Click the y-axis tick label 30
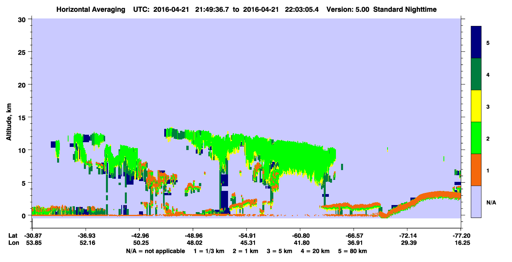Image resolution: width=512 pixels, height=262 pixels. click(22, 19)
